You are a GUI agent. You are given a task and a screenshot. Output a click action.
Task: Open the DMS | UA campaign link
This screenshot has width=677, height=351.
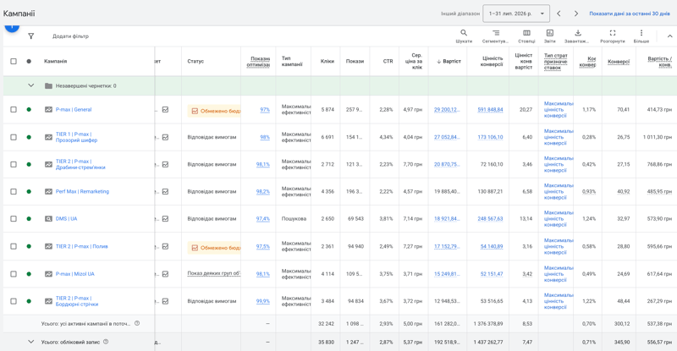67,219
